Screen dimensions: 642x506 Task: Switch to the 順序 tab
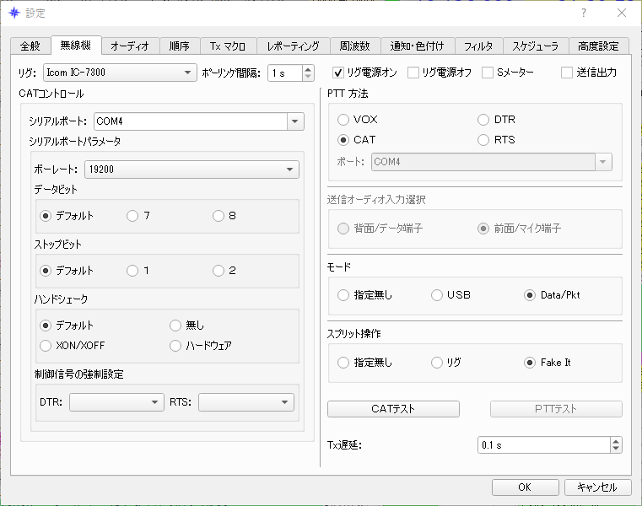tap(180, 46)
